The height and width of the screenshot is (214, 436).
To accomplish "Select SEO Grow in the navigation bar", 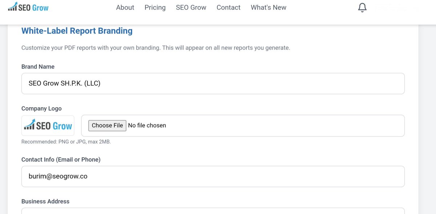I will pos(191,7).
